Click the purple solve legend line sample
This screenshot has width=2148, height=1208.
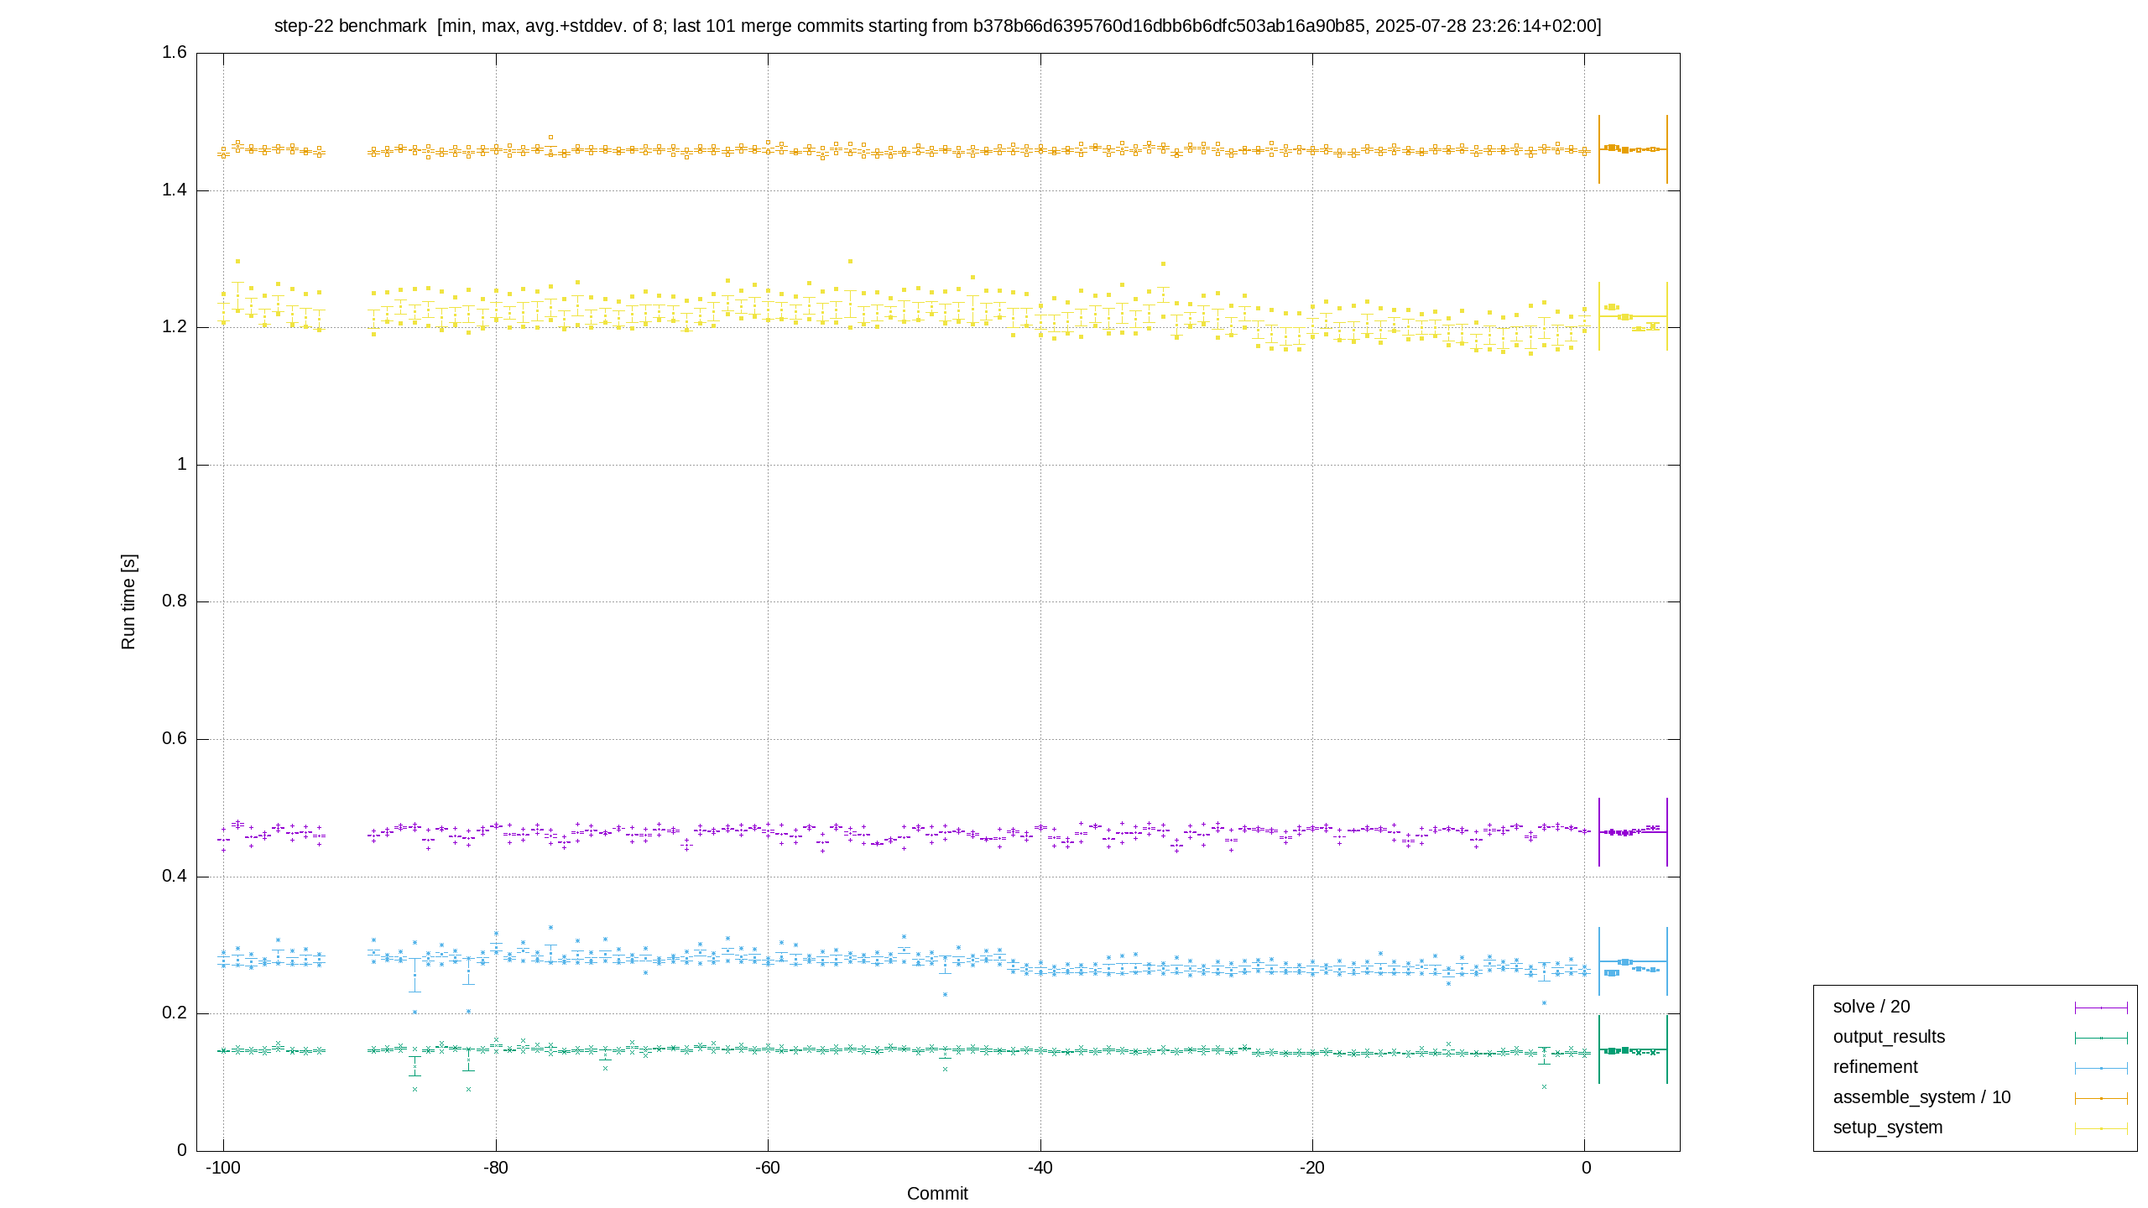[x=2101, y=1008]
